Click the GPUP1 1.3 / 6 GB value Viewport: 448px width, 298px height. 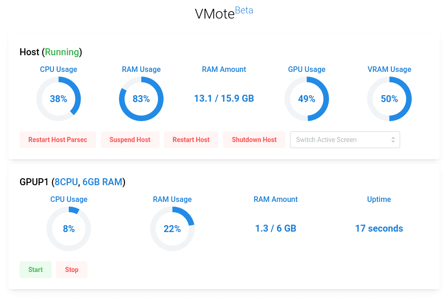[276, 228]
